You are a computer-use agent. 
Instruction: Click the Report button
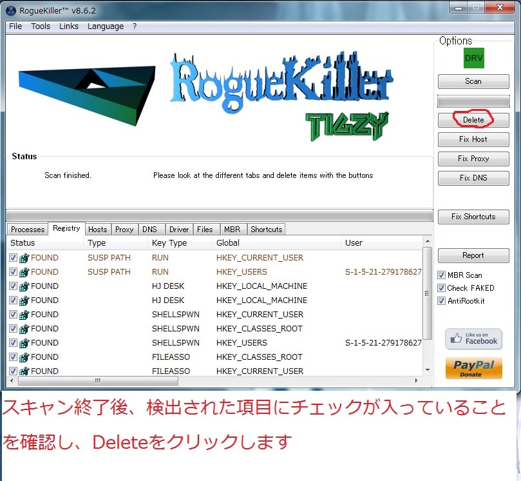[x=473, y=255]
